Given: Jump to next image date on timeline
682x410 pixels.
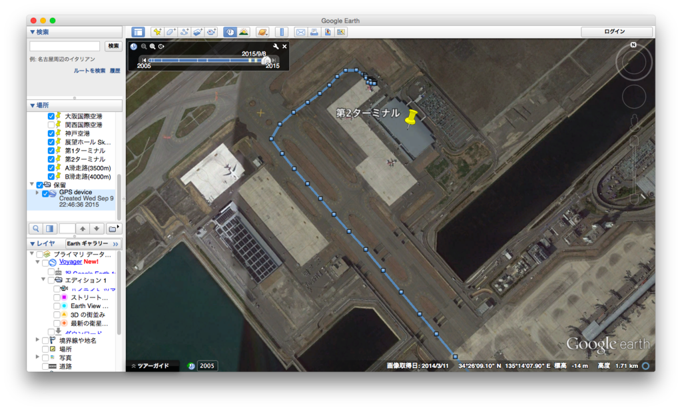Looking at the screenshot, I should pos(274,60).
